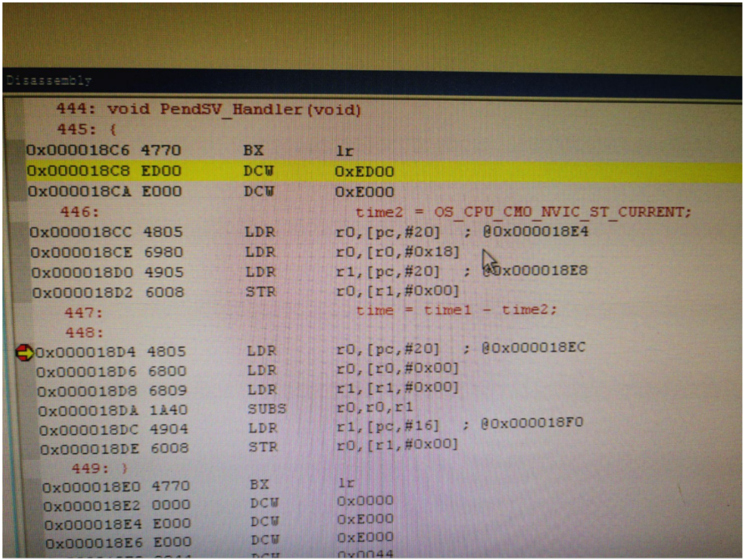Select row 0x000018CE LDR r0,[r0,#0x18]

pos(245,252)
